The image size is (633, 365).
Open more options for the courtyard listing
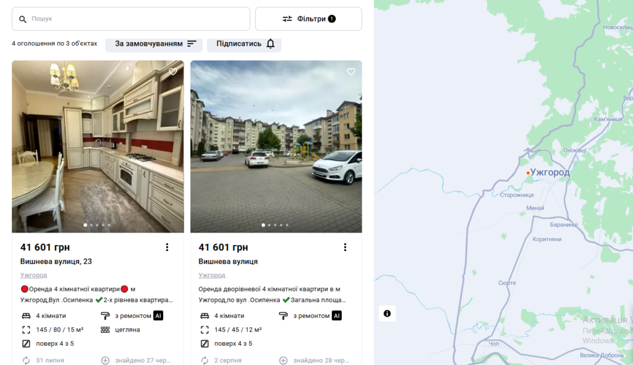(345, 247)
